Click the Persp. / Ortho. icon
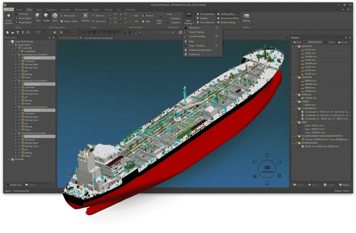 point(62,21)
